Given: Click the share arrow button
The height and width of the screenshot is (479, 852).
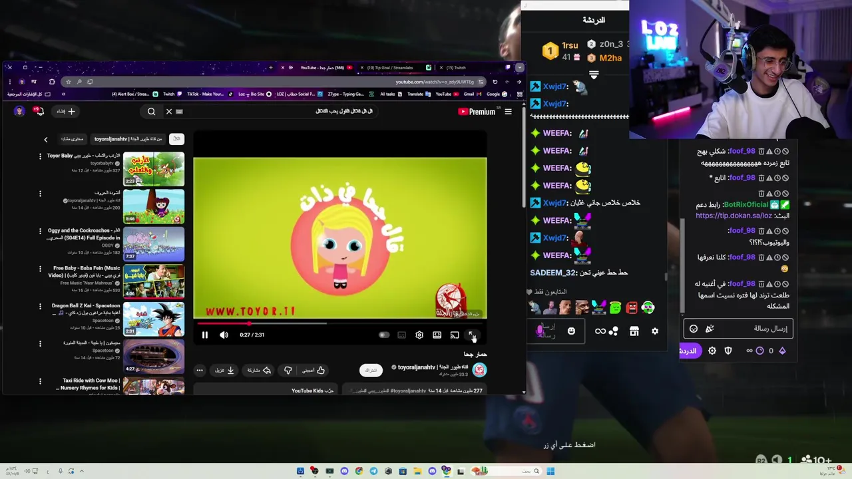Looking at the screenshot, I should [x=259, y=370].
